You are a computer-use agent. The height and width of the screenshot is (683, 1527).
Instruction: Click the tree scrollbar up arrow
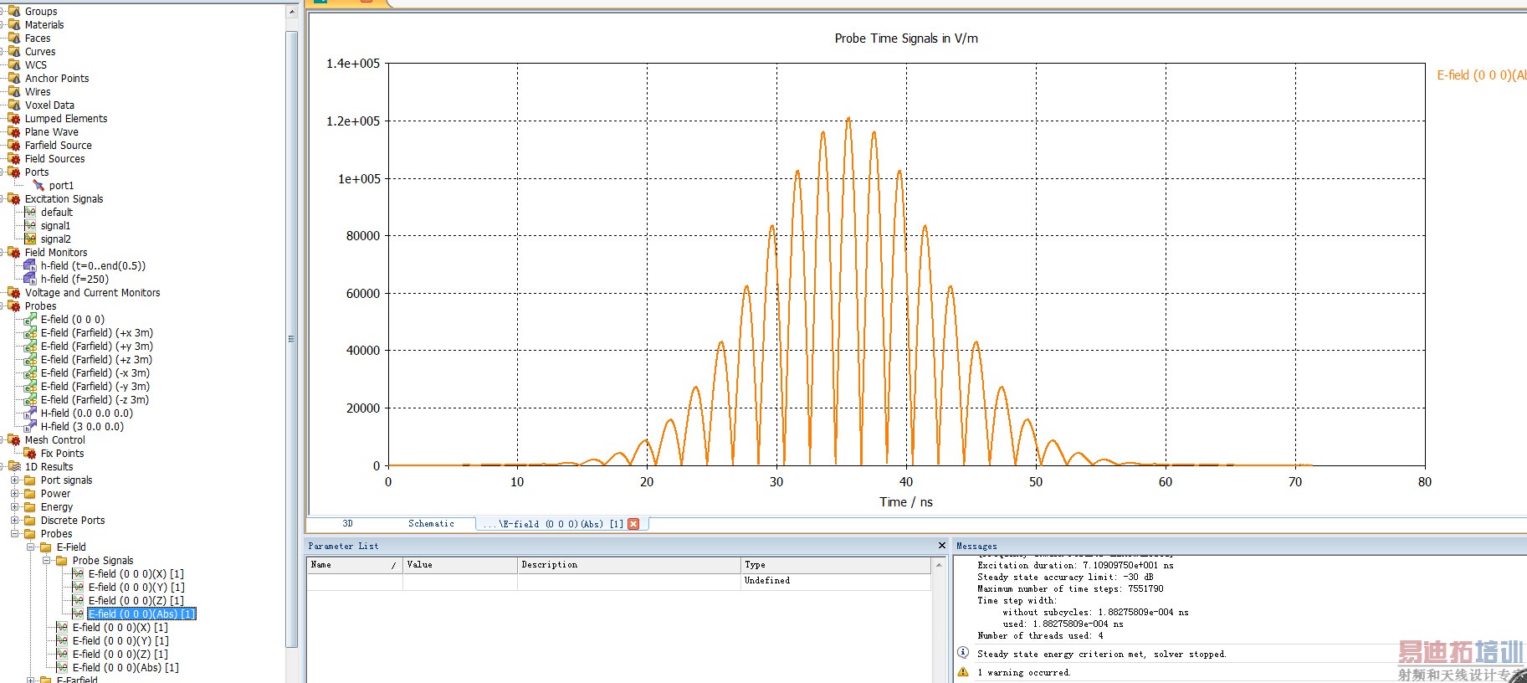click(291, 12)
